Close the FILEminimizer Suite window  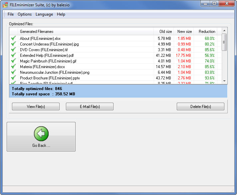pyautogui.click(x=227, y=4)
